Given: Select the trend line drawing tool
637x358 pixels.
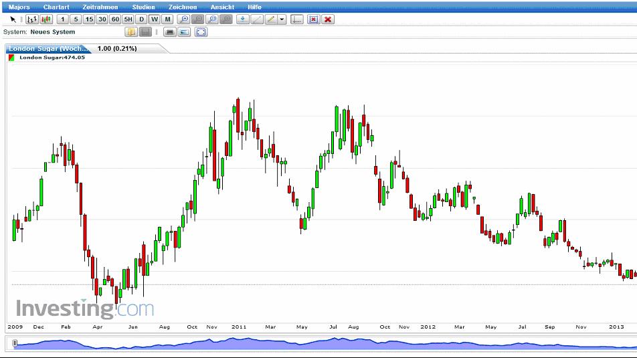Looking at the screenshot, I should pyautogui.click(x=257, y=19).
